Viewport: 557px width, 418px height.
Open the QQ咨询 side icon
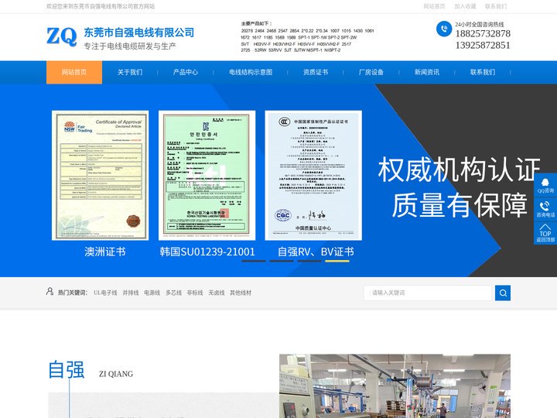point(545,185)
